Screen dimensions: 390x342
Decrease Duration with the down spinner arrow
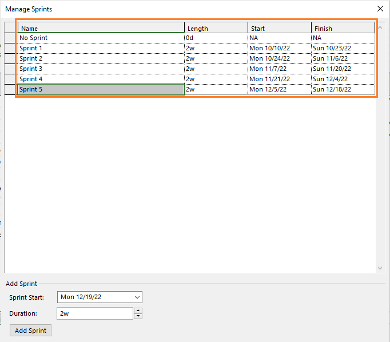click(138, 316)
